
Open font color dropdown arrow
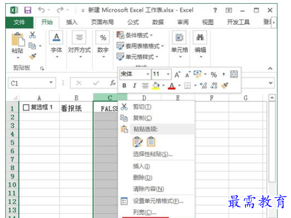tap(179, 85)
